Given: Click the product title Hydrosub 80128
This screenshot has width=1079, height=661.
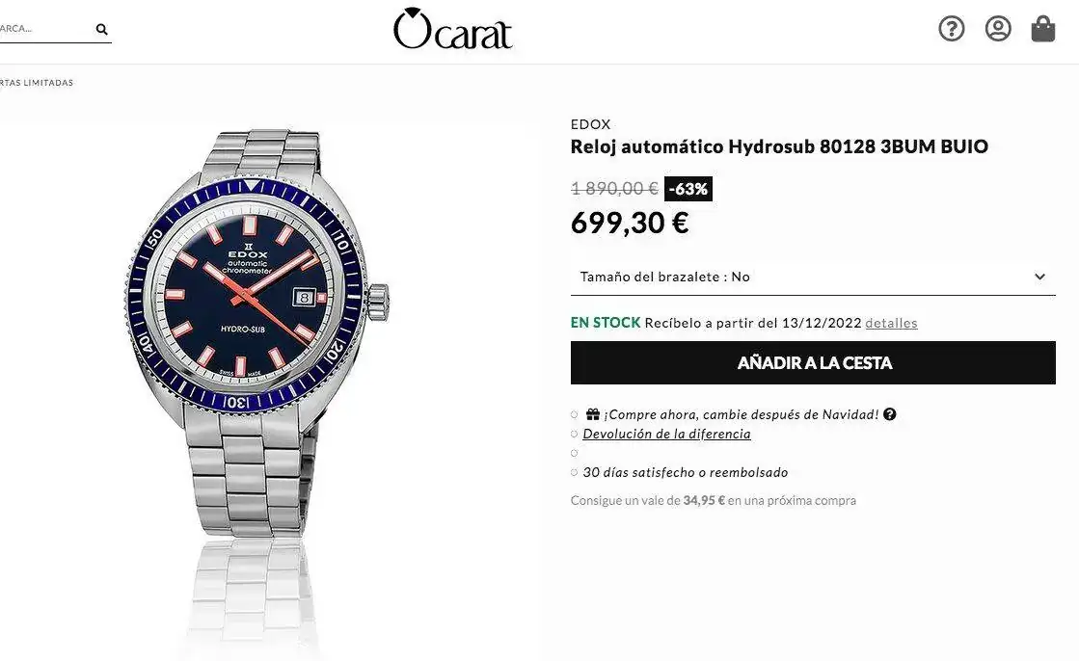Looking at the screenshot, I should 779,146.
